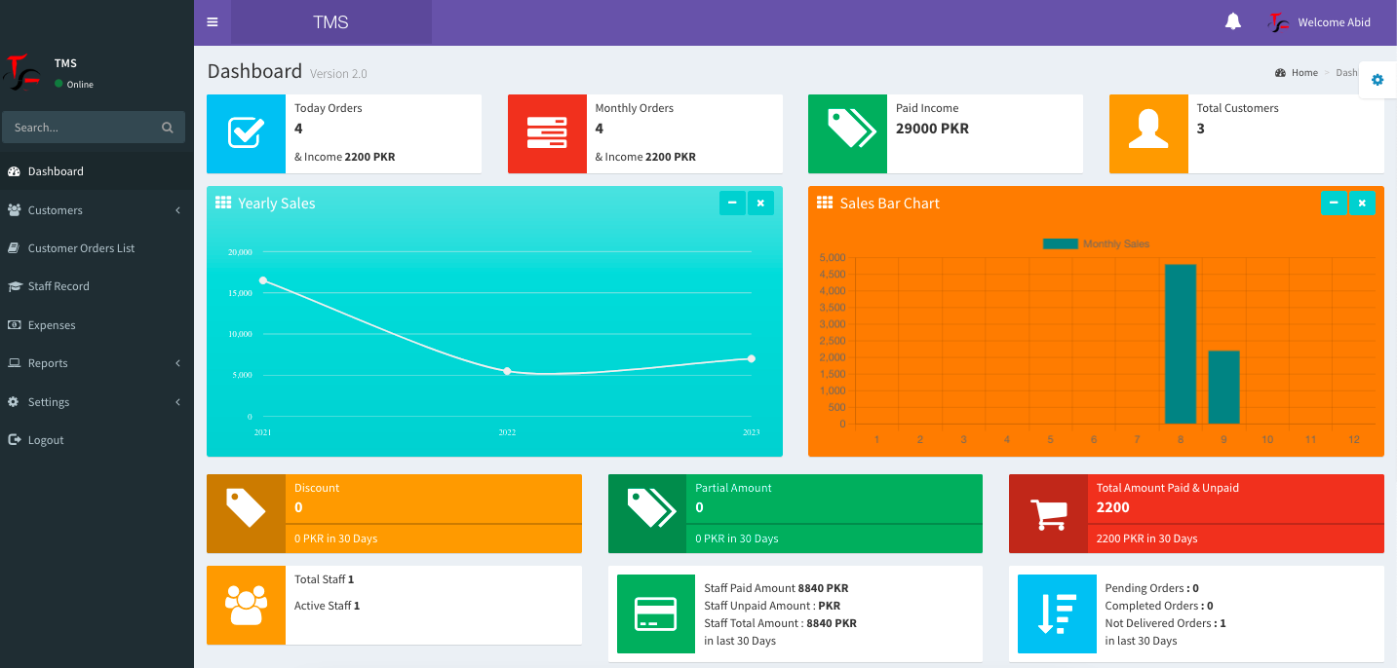Open the Customers menu item
The image size is (1397, 668).
tap(97, 210)
